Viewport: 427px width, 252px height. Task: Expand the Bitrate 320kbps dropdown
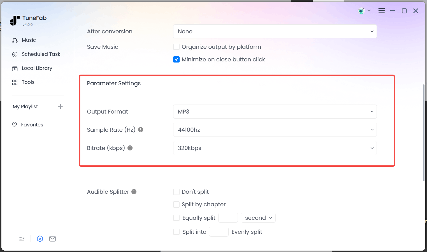pos(275,148)
